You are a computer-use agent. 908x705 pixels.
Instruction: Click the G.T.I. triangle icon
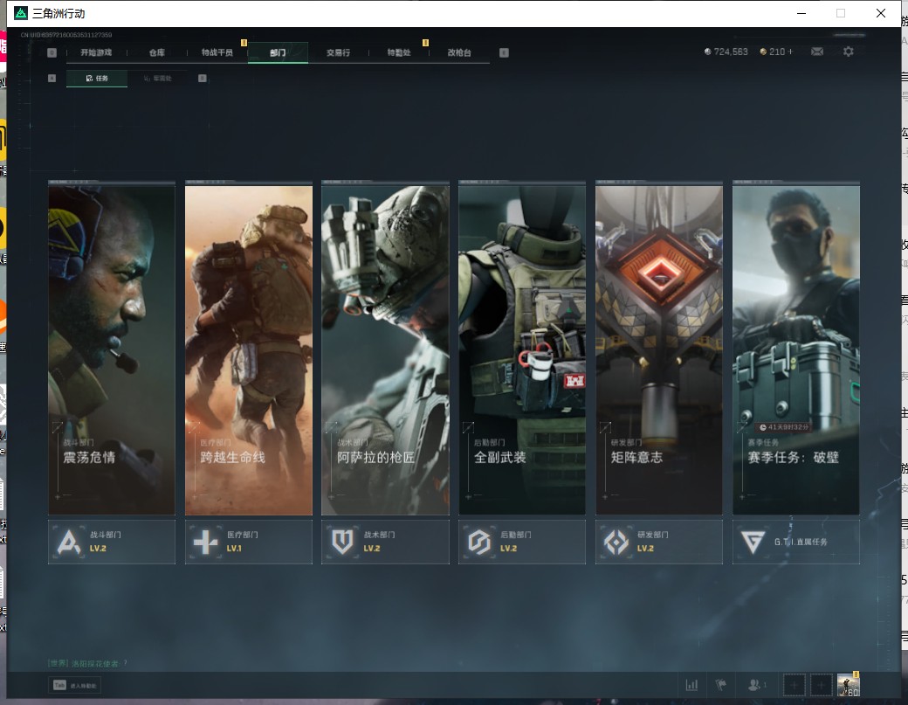(x=753, y=543)
